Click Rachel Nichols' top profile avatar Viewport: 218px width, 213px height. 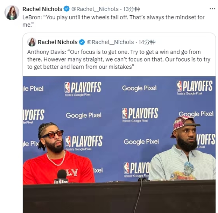click(x=12, y=13)
